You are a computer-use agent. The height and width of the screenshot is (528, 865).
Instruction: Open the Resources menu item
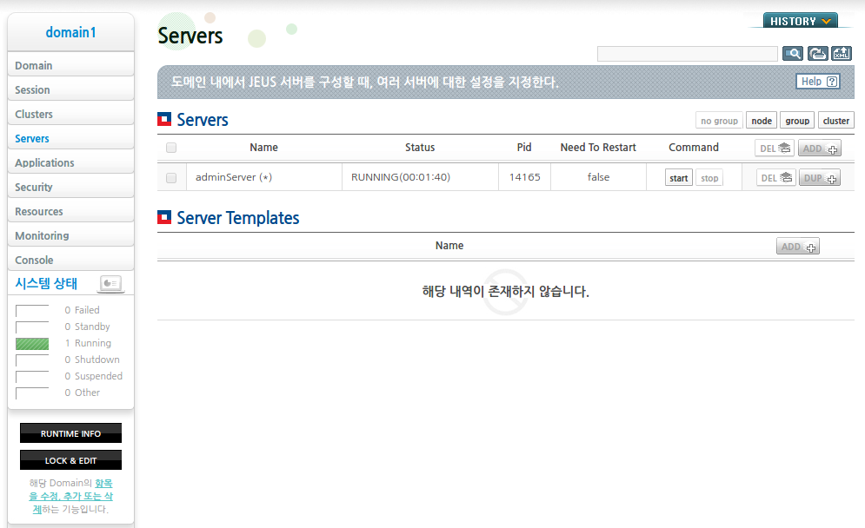coord(70,211)
